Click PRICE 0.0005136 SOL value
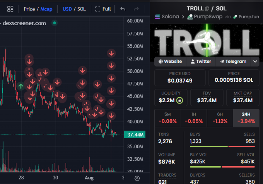 [234, 80]
